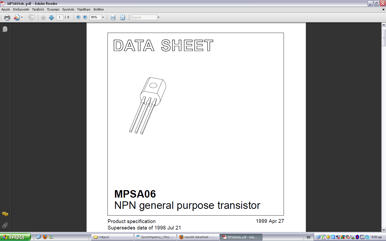Zoom in with the plus button
386x241 pixels.
85,17
